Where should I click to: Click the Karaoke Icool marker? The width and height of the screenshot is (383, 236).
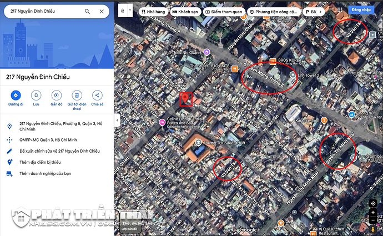(324, 120)
